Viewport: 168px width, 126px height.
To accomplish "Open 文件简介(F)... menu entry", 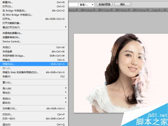I will click(34, 109).
